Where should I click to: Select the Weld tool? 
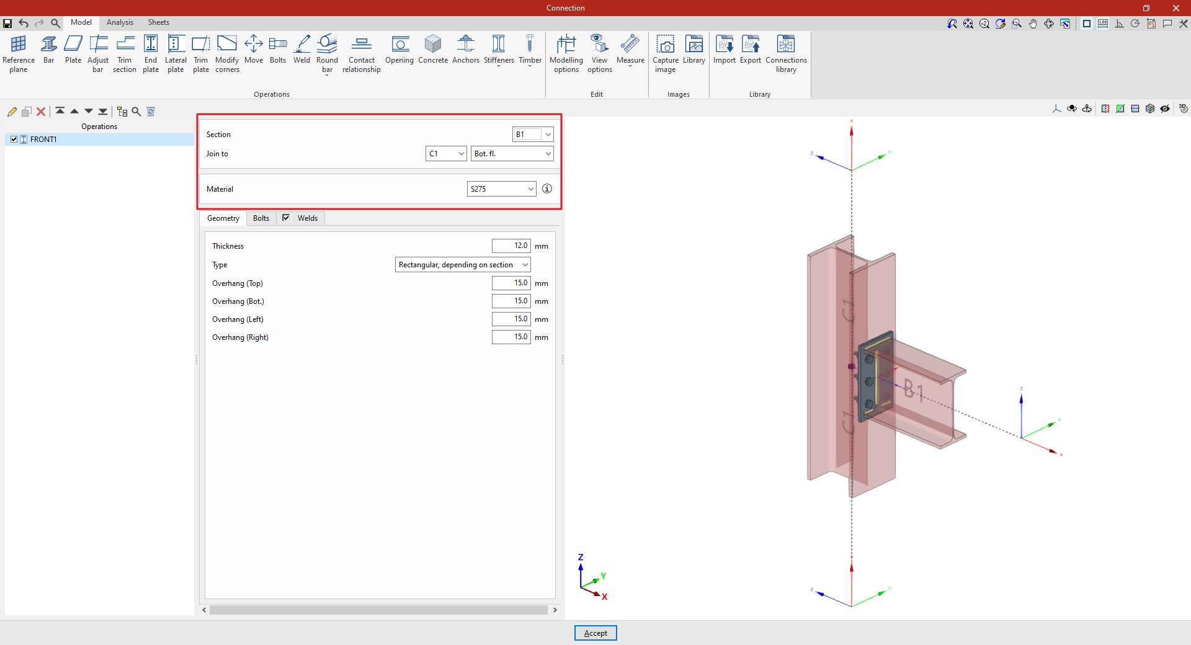(301, 50)
